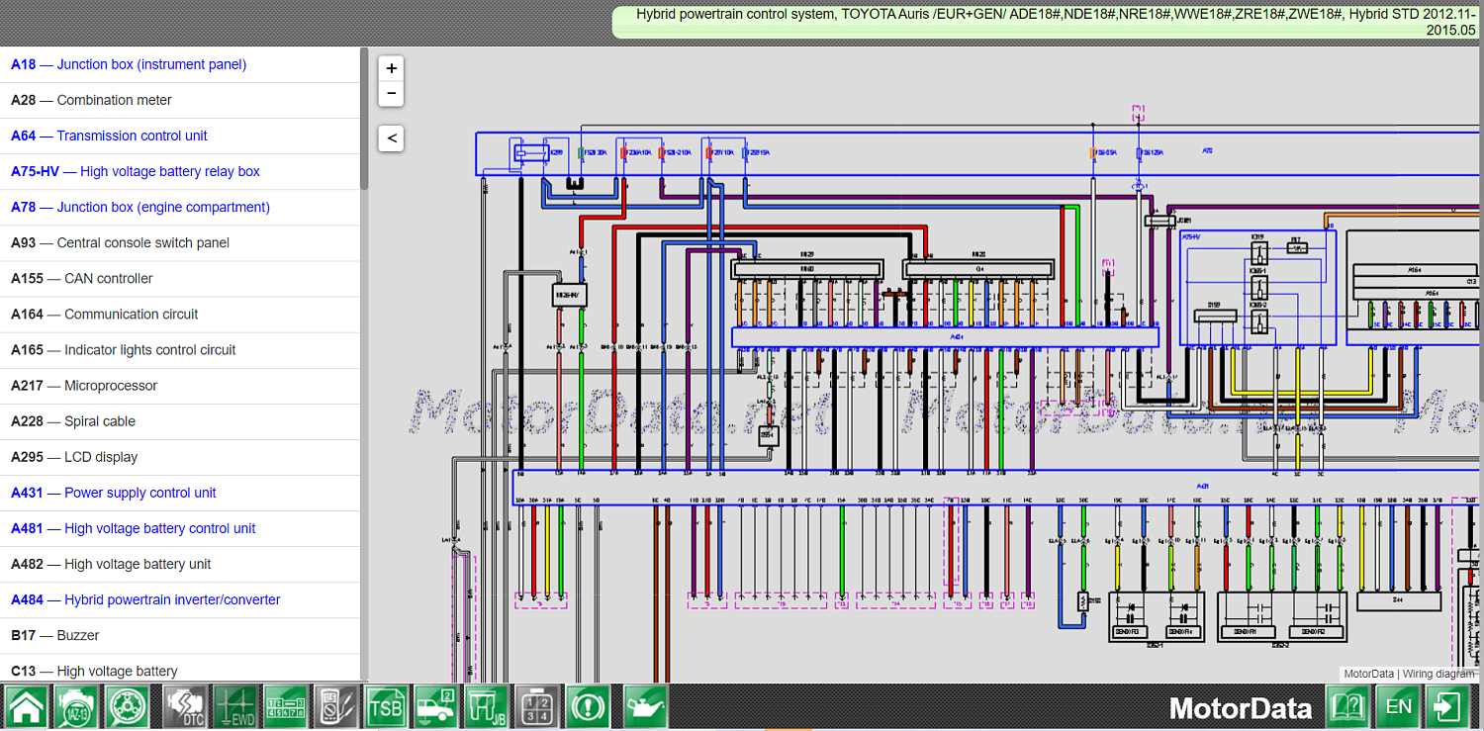Open the EWD wiring diagrams tool
This screenshot has width=1484, height=731.
click(235, 706)
